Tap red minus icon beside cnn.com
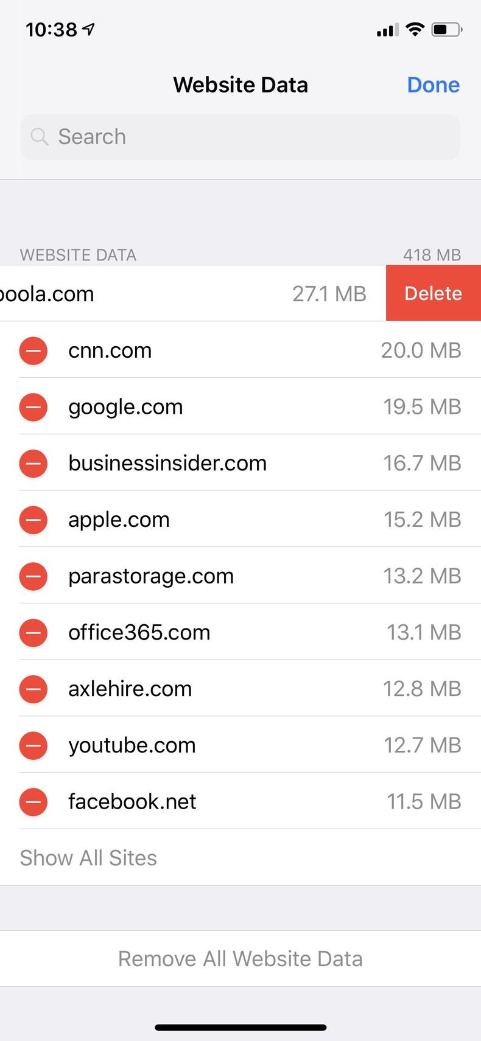Viewport: 481px width, 1041px height. [33, 350]
